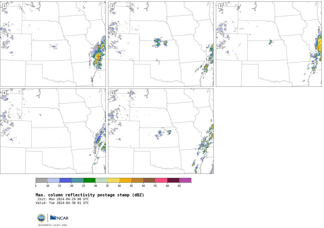Viewport: 324px width, 228px height.
Task: Click the yellow 35-40 dBZ swatch
Action: click(113, 180)
